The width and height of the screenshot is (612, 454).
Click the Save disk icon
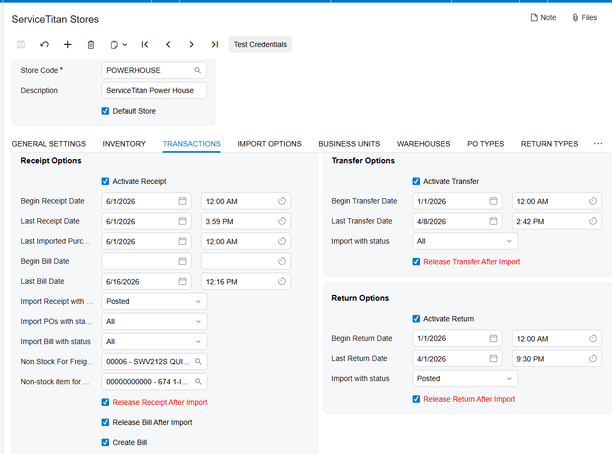pyautogui.click(x=21, y=44)
